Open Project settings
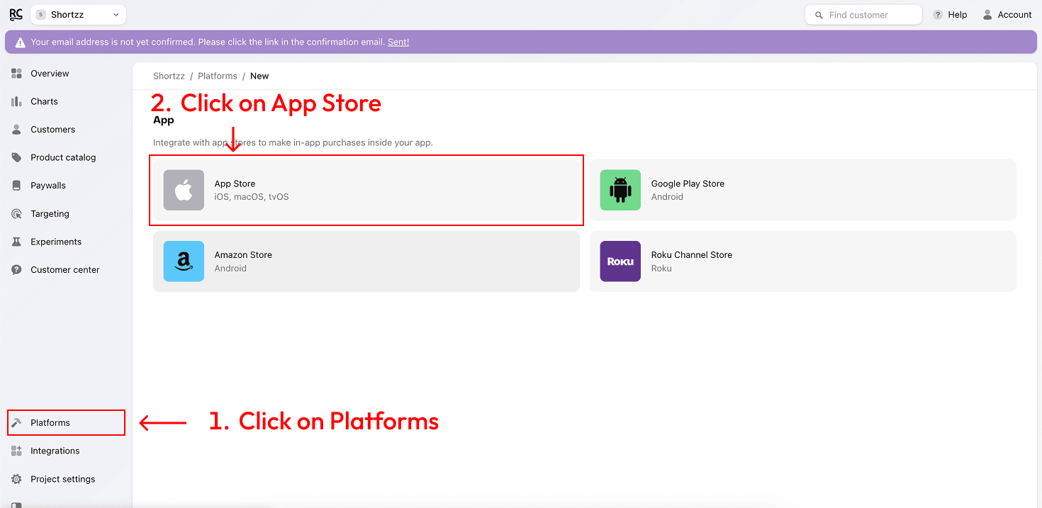Screen dimensions: 1042x508 [62, 479]
